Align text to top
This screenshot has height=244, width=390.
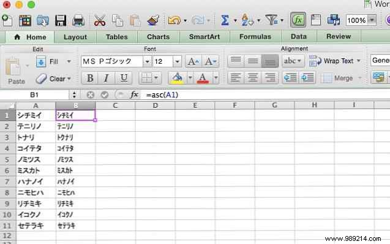(236, 61)
